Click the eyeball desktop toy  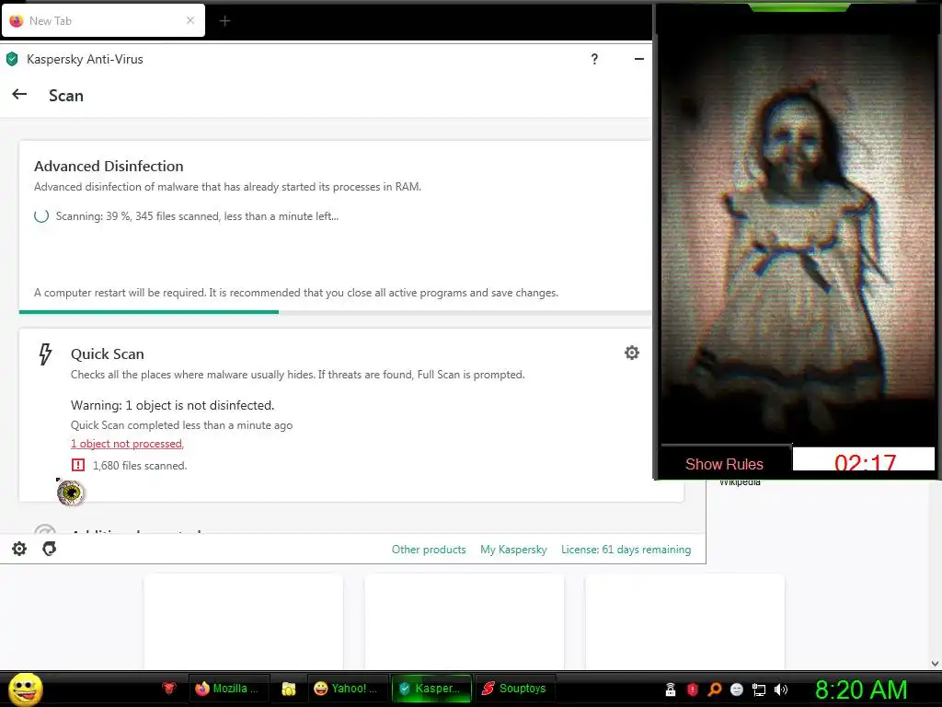click(x=70, y=493)
